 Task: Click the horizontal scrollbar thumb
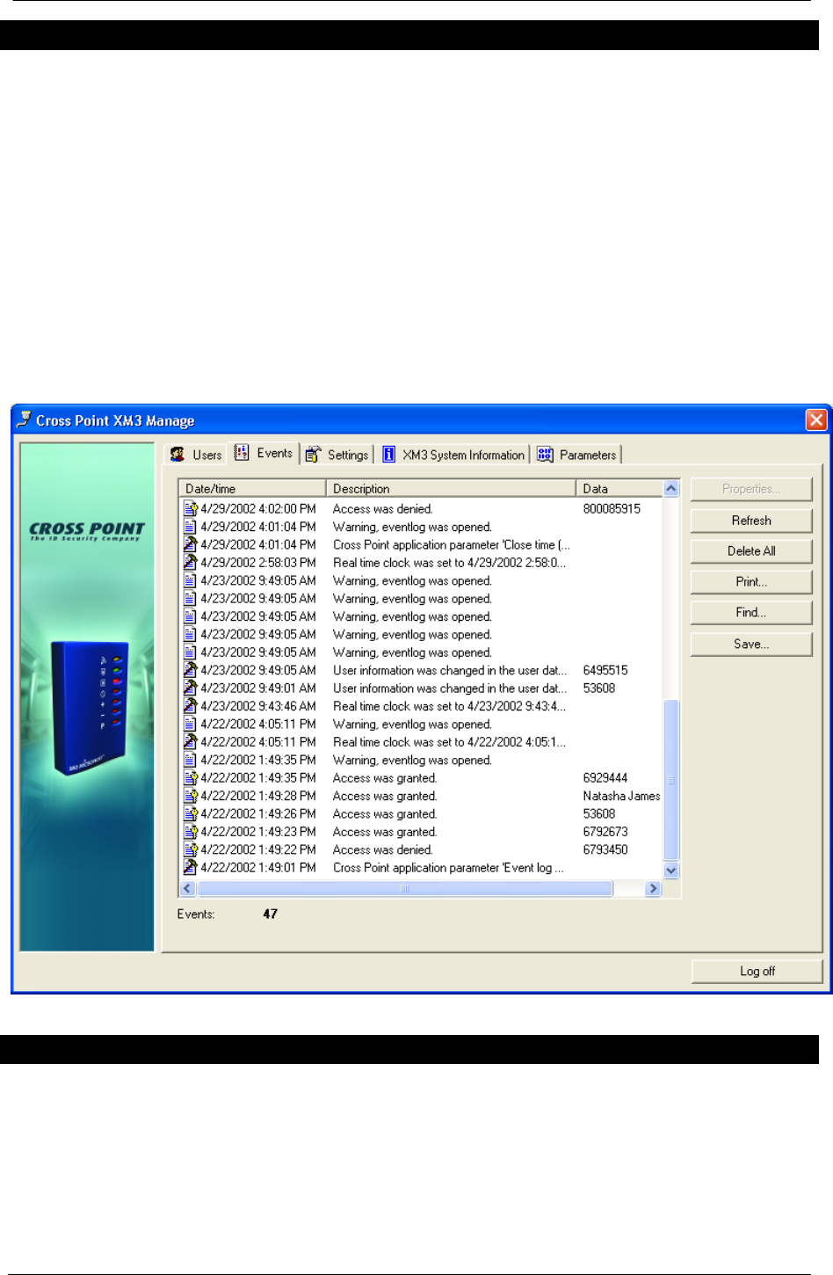[x=404, y=889]
